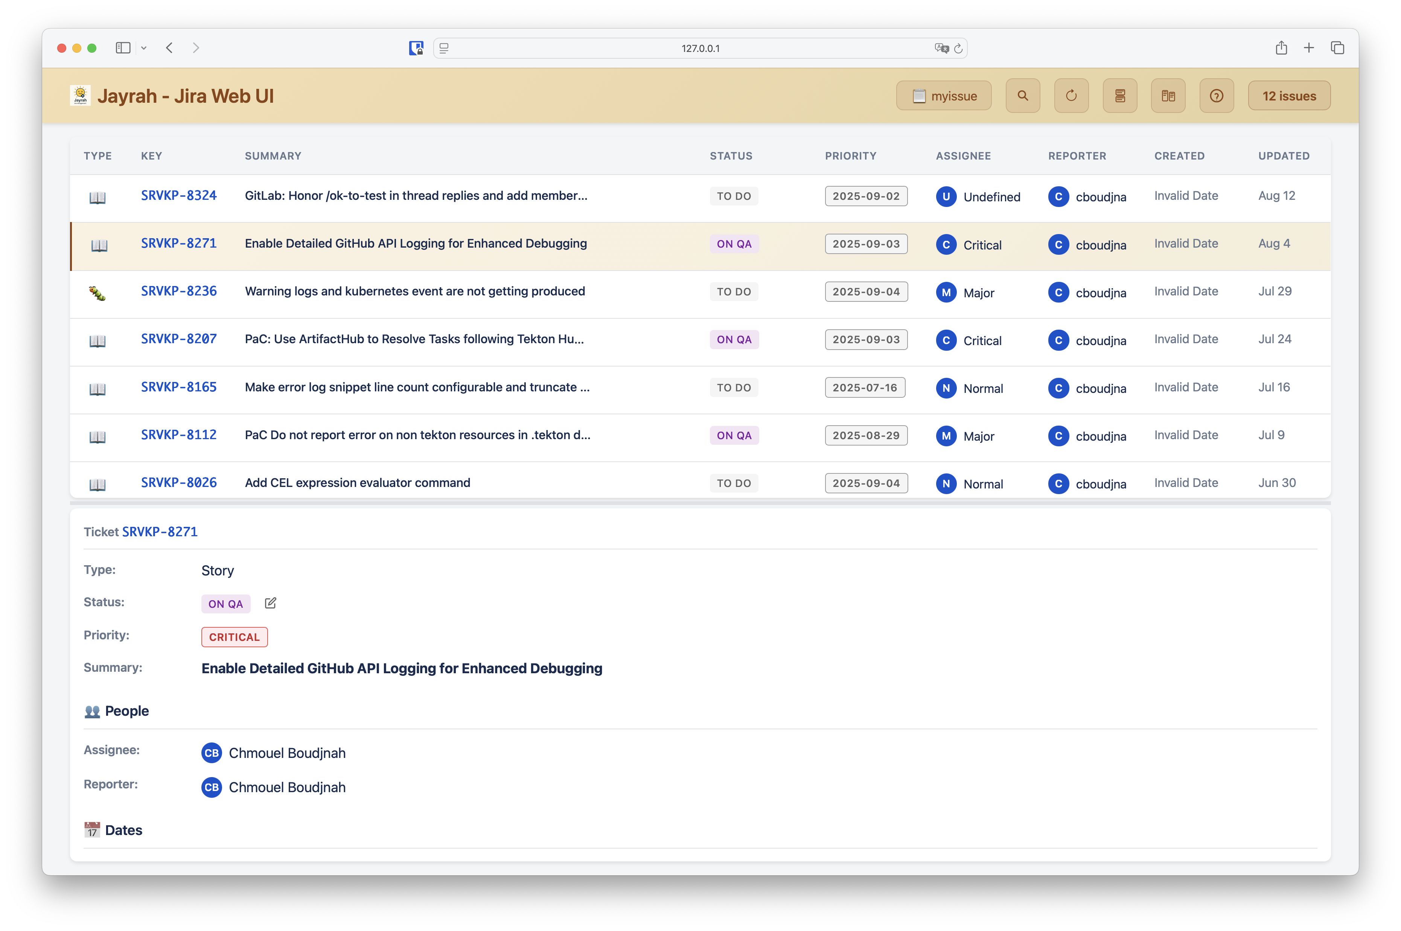Screen dimensions: 1401x931
Task: Open issue link SRVKP-8207
Action: coord(179,339)
